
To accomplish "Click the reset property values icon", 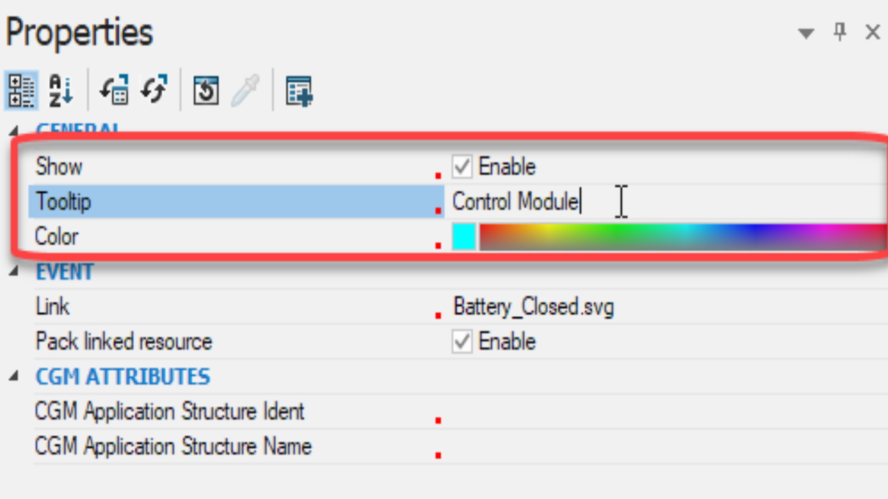I will point(205,90).
